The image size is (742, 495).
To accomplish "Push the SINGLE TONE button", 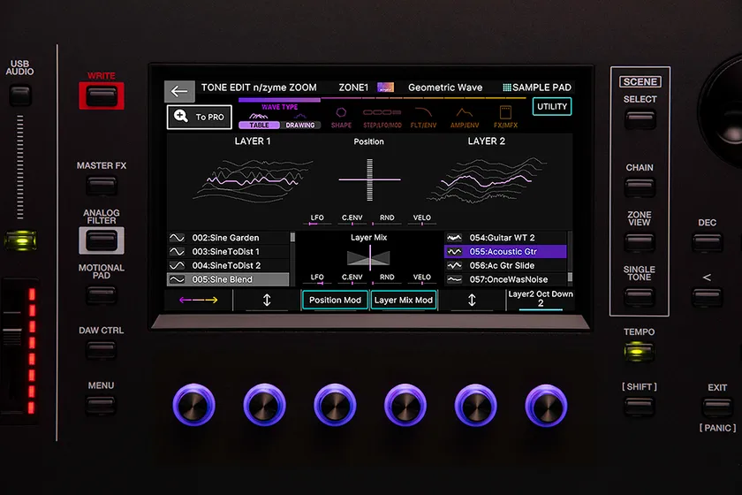I will tap(640, 296).
